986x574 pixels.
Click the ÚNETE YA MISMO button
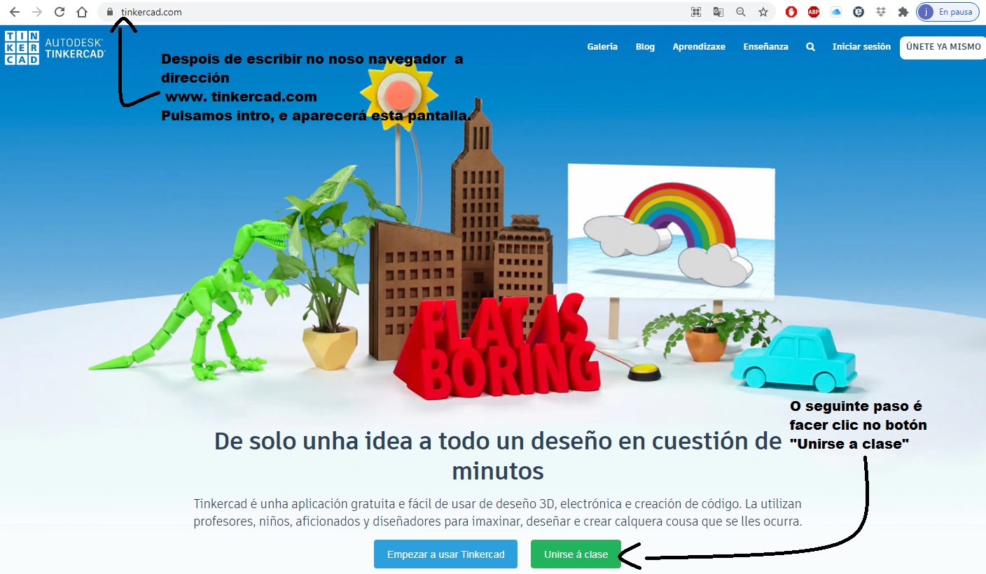[942, 47]
